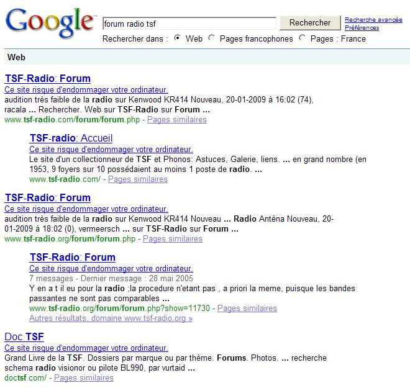This screenshot has height=388, width=410.
Task: Open the Recherche avancée link
Action: click(x=373, y=20)
